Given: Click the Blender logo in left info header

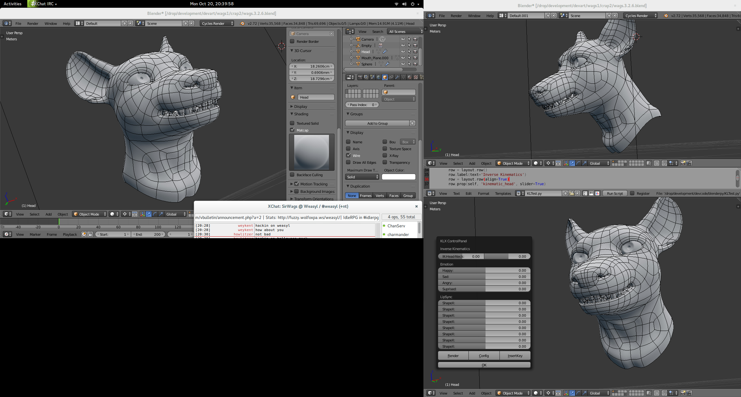Looking at the screenshot, I should click(x=242, y=24).
